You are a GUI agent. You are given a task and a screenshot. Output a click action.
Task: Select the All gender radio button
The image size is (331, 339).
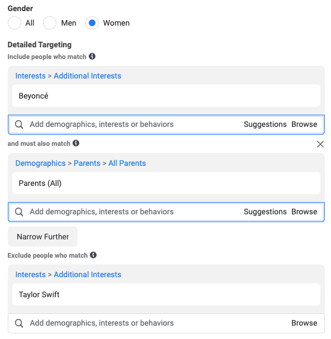tap(15, 23)
